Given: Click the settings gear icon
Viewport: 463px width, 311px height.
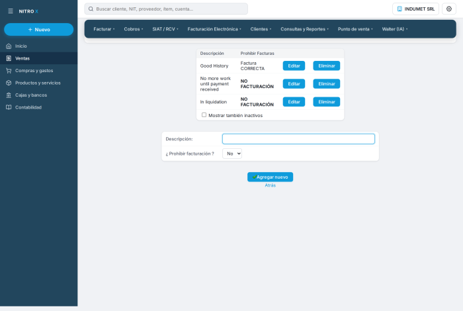Looking at the screenshot, I should tap(449, 9).
